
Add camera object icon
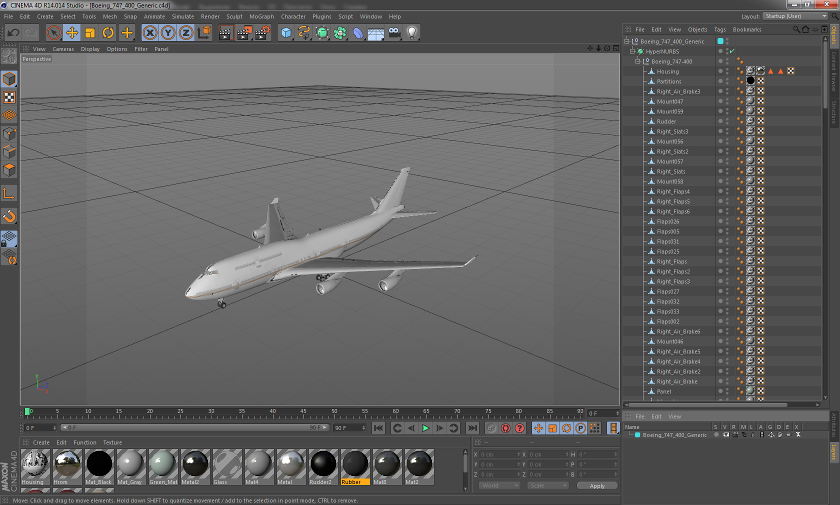click(x=394, y=33)
